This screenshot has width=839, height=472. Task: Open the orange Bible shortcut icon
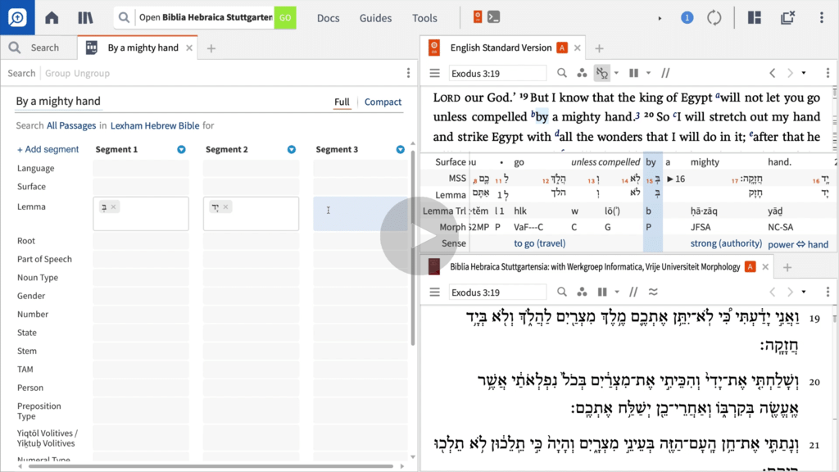click(x=478, y=17)
